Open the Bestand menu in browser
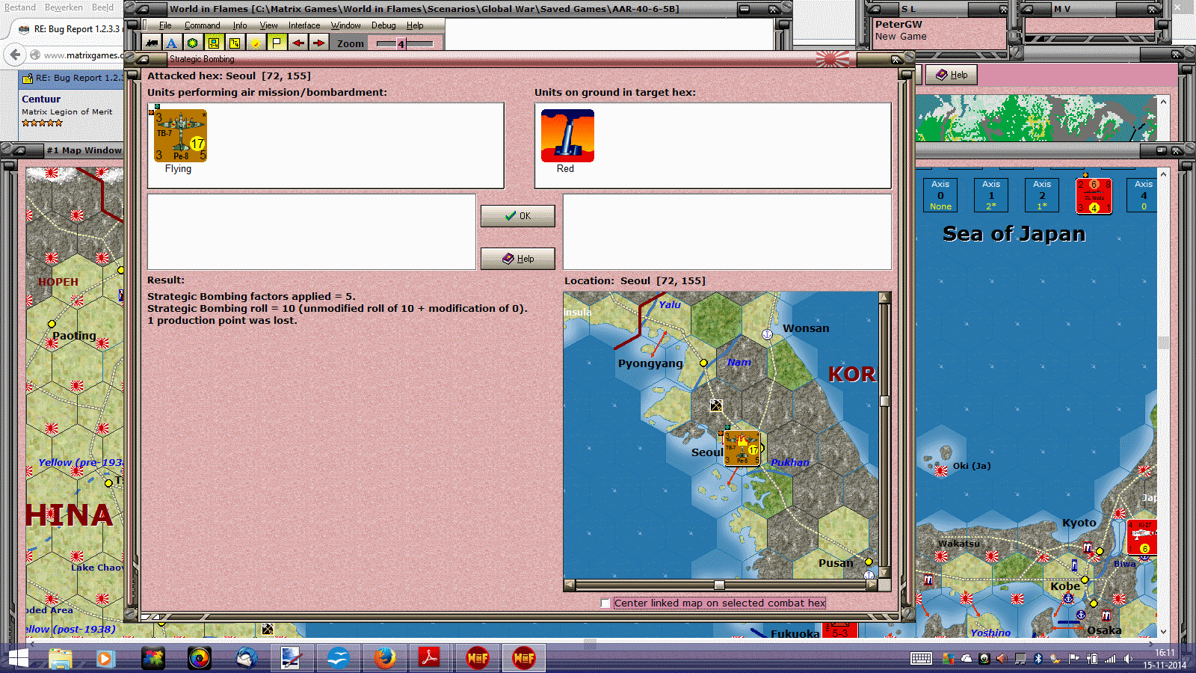 point(20,7)
